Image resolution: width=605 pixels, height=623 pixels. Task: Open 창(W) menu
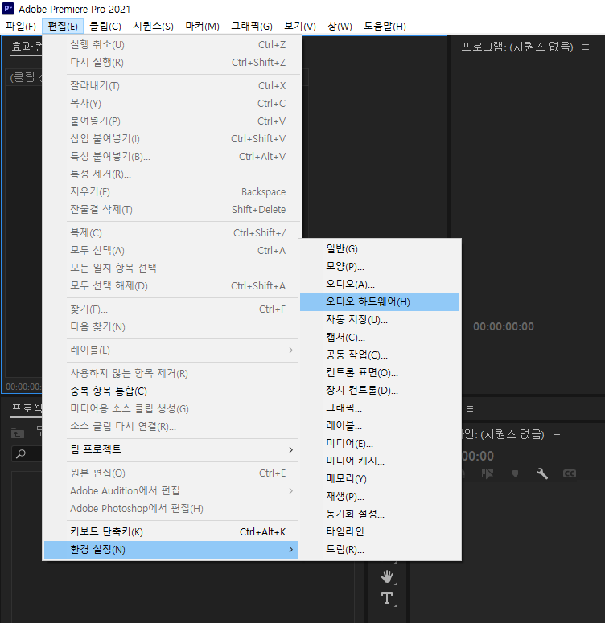click(340, 27)
